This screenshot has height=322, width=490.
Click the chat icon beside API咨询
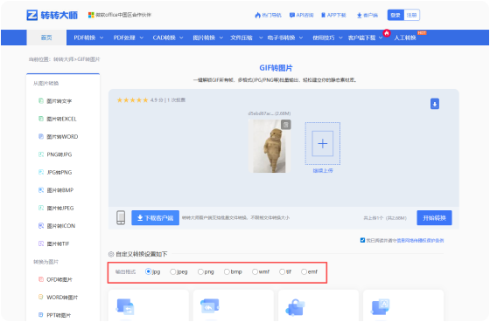292,15
